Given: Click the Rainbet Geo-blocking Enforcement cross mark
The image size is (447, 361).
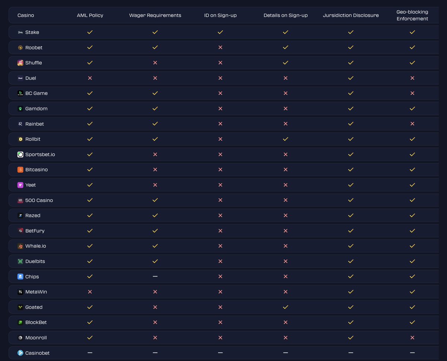Looking at the screenshot, I should [x=412, y=124].
